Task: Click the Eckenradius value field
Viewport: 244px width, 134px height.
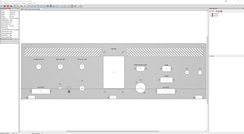Action: [x=14, y=26]
